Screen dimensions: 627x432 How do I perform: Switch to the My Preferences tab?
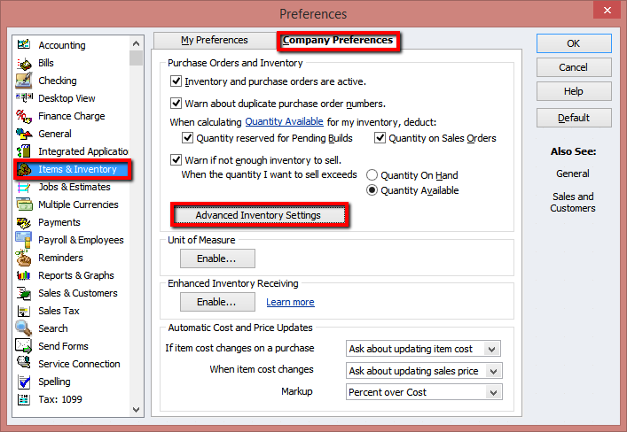(215, 40)
